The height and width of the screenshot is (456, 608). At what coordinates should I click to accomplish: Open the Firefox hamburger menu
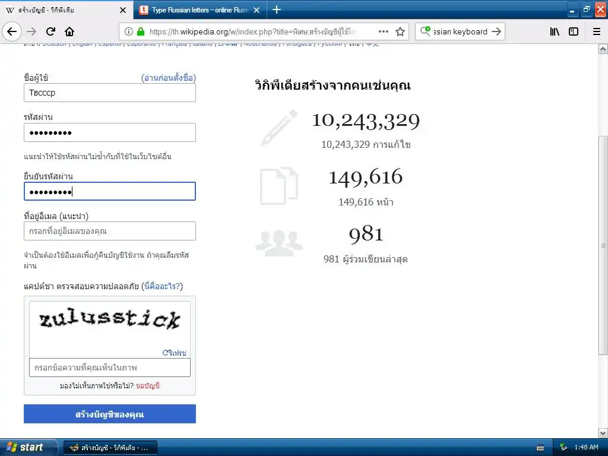tap(597, 31)
